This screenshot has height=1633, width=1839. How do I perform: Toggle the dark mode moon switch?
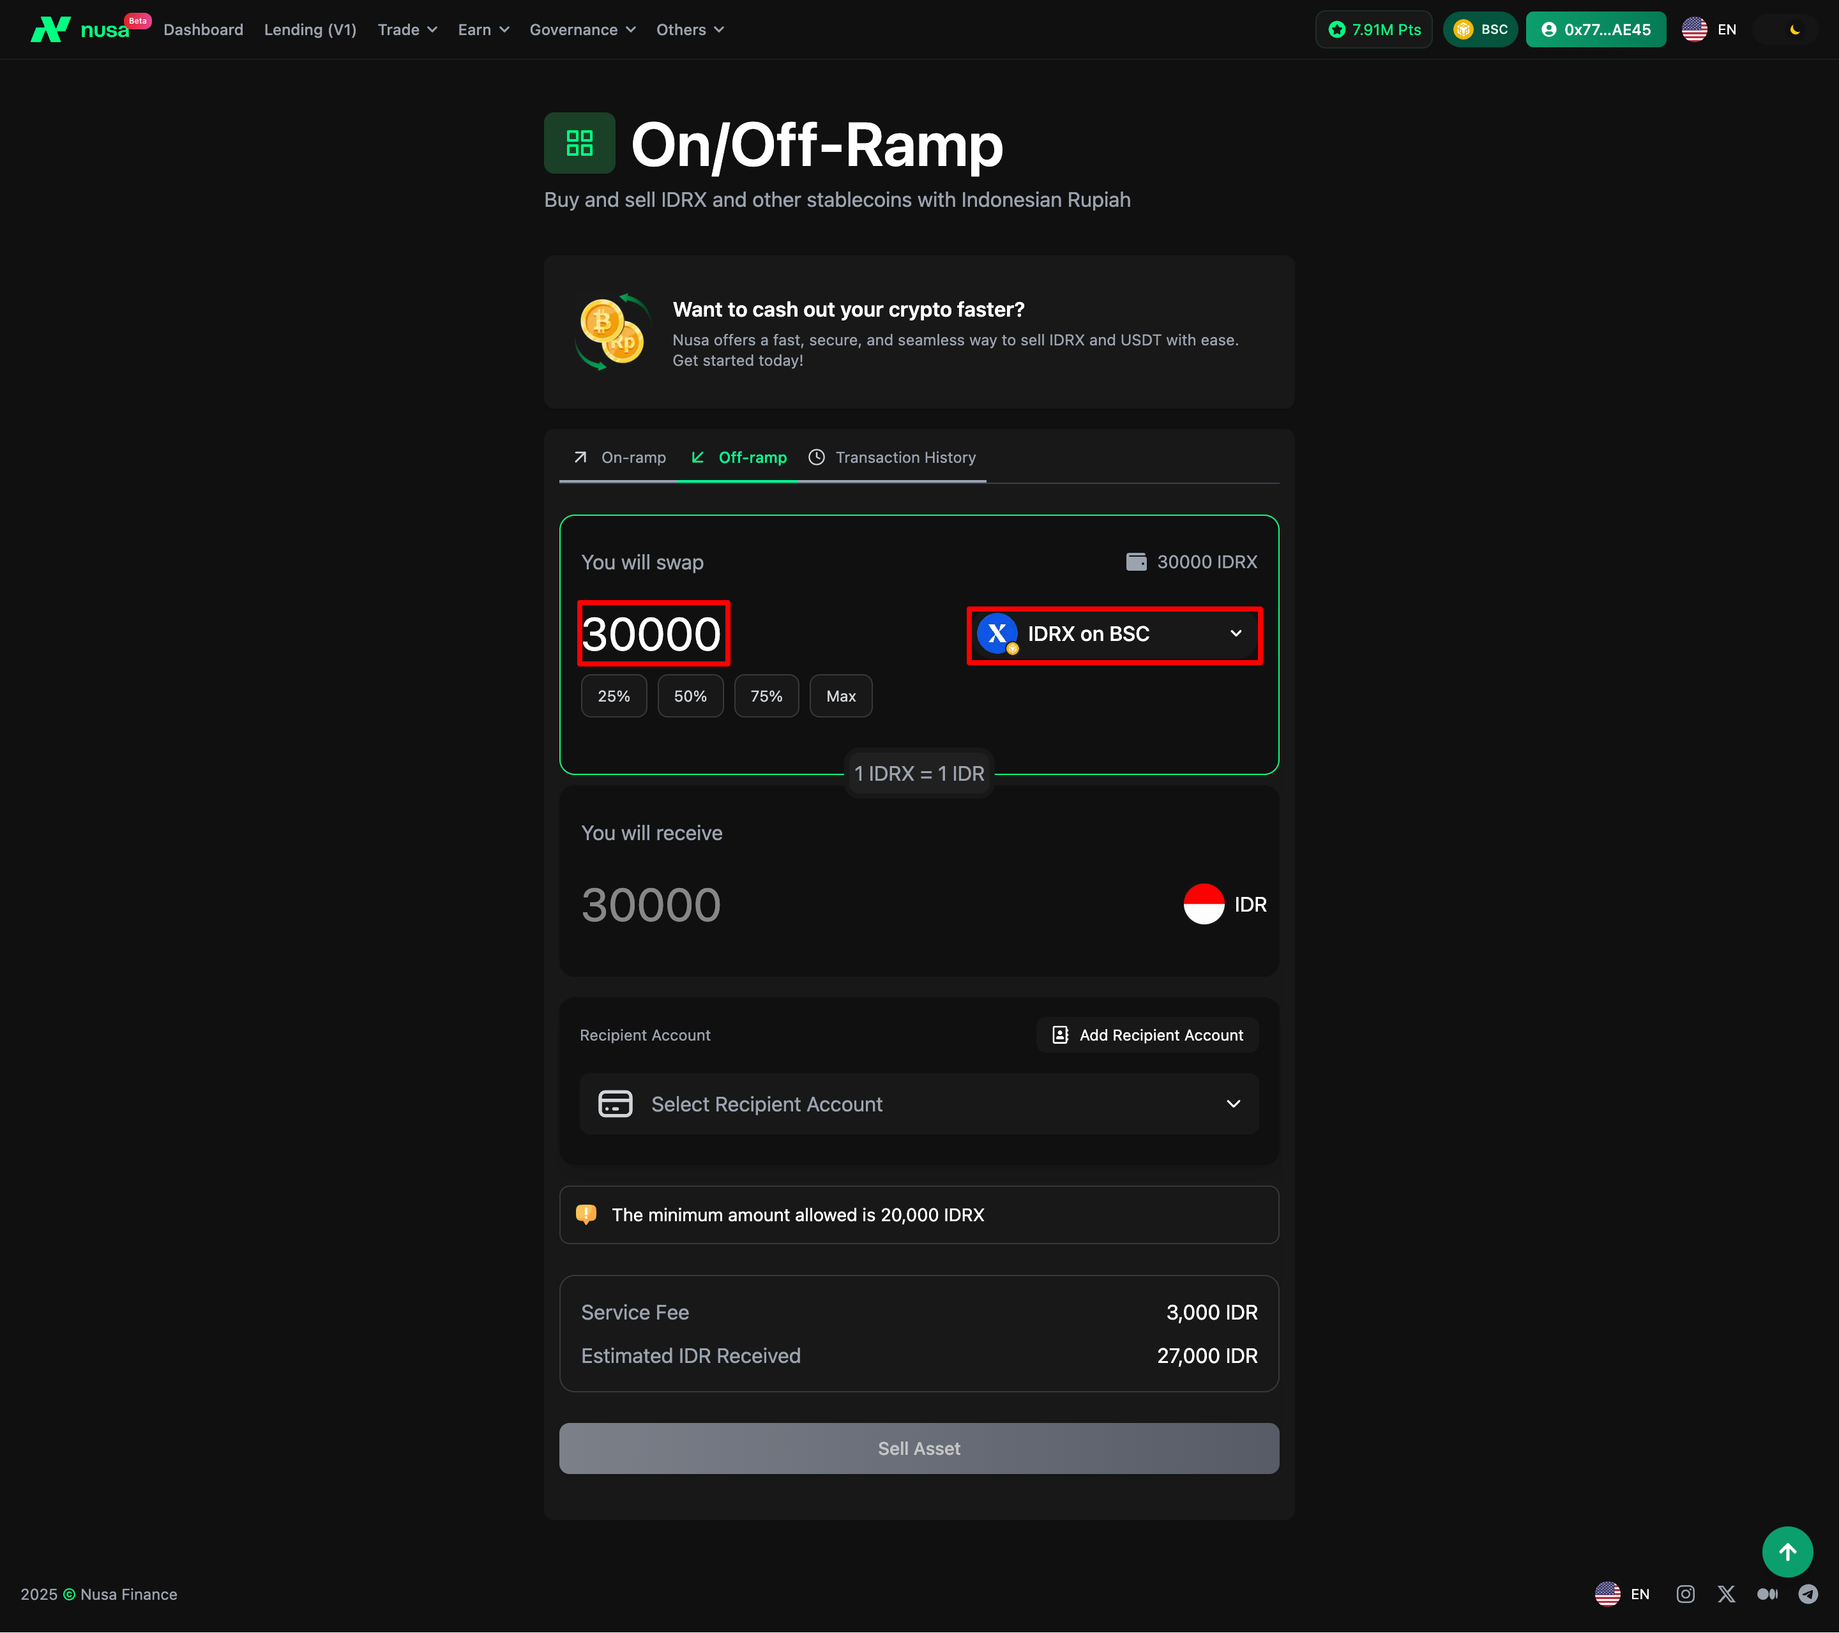pyautogui.click(x=1794, y=30)
